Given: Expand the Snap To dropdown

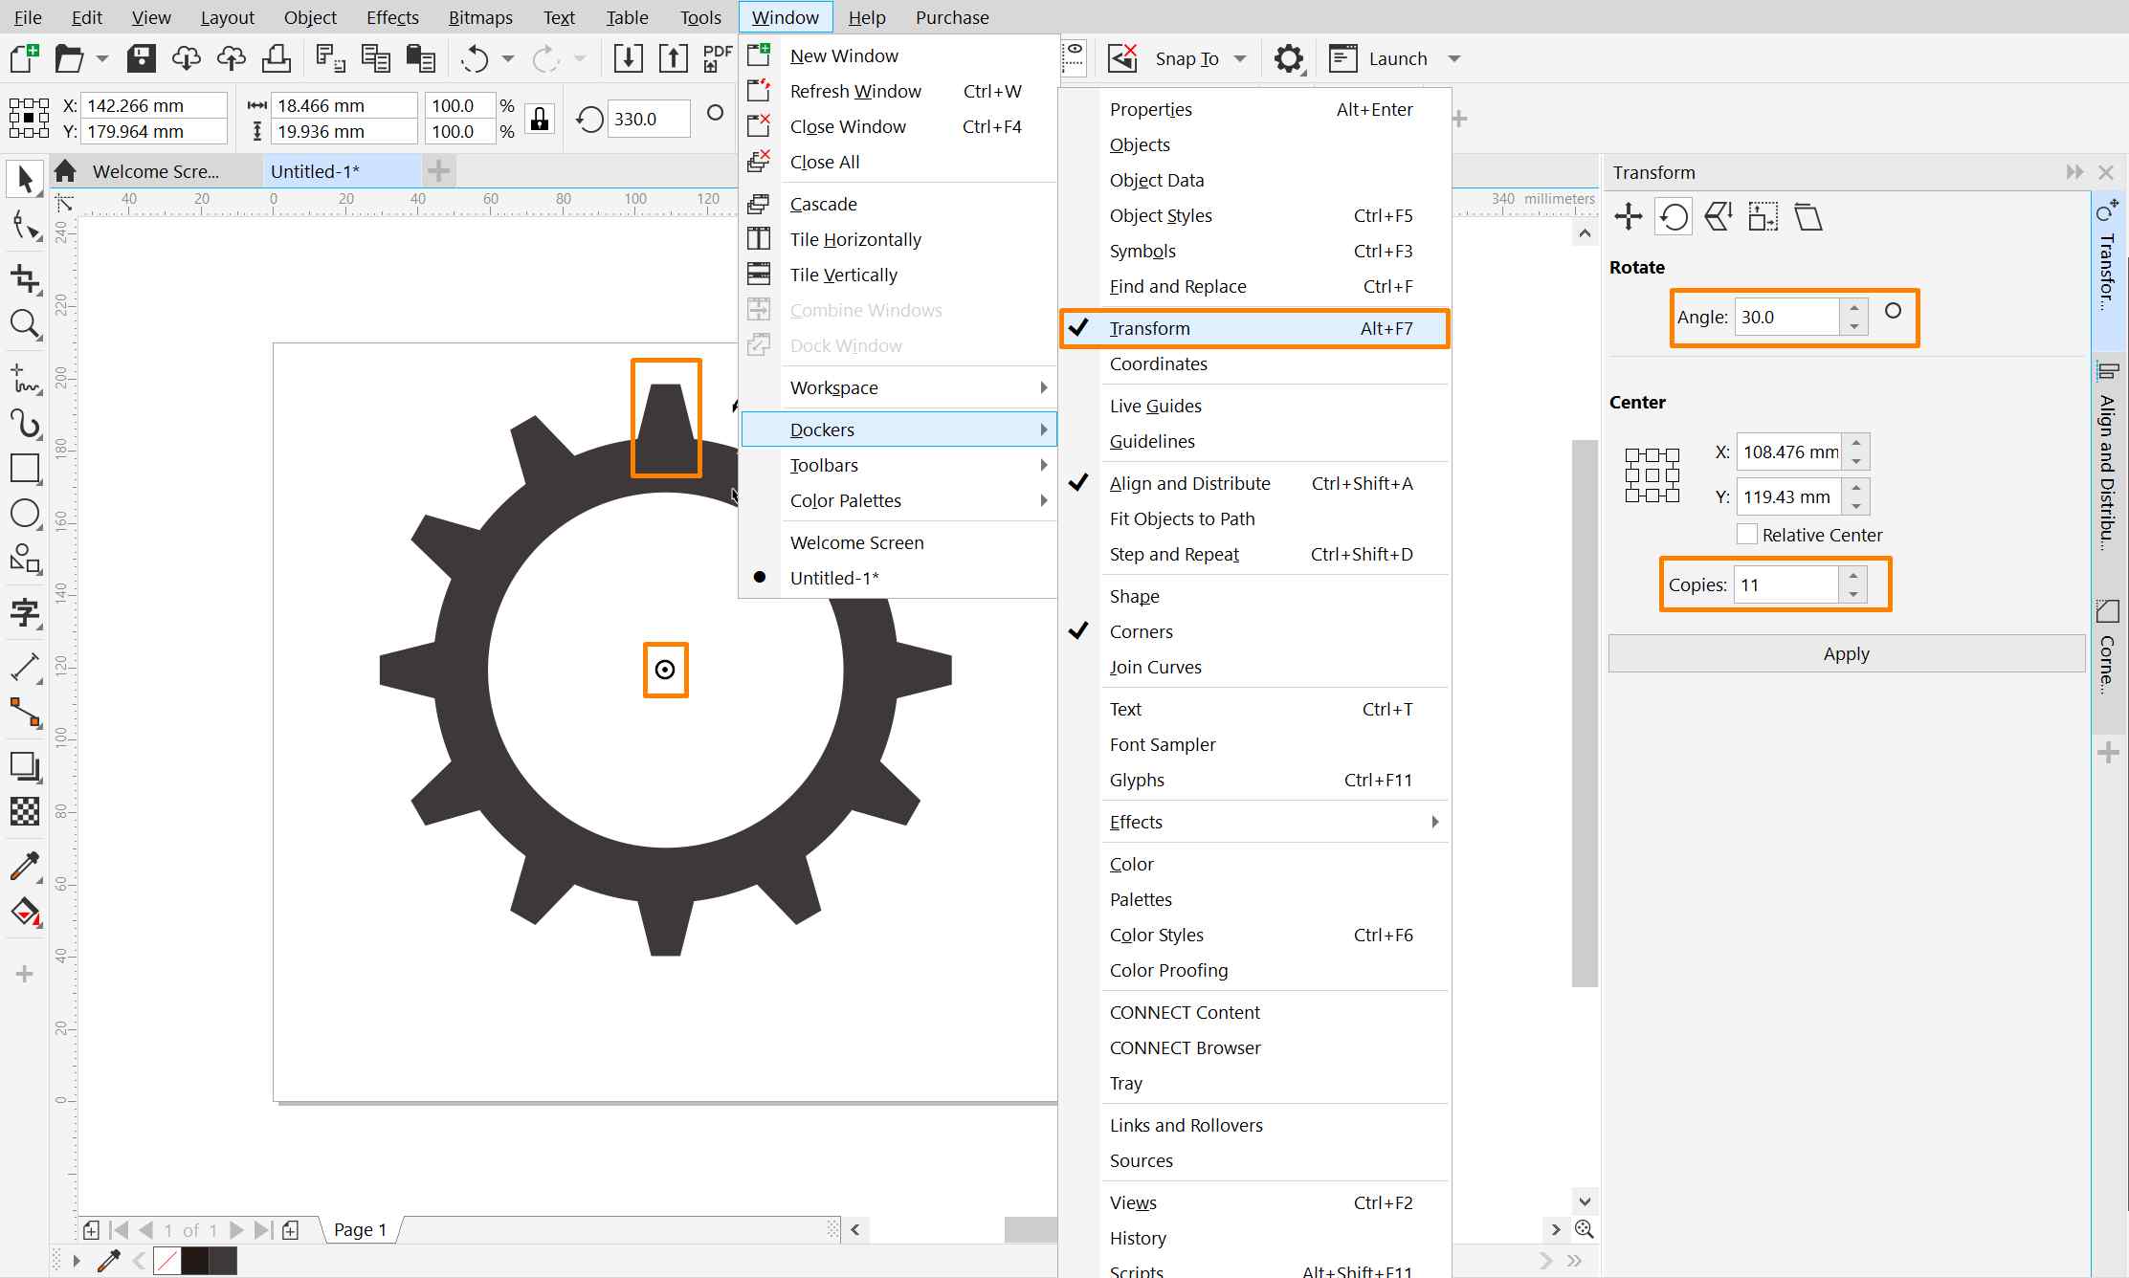Looking at the screenshot, I should pyautogui.click(x=1240, y=59).
